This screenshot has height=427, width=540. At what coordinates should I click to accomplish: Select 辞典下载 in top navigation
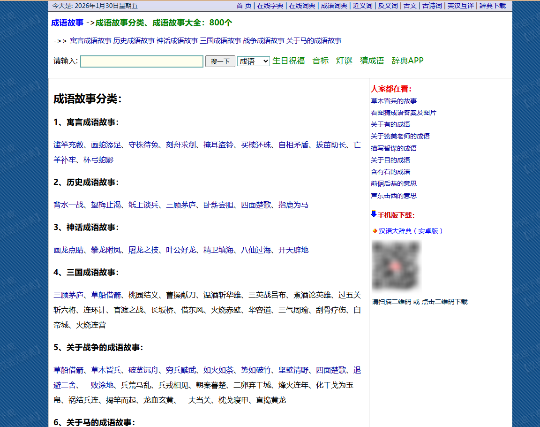point(492,6)
